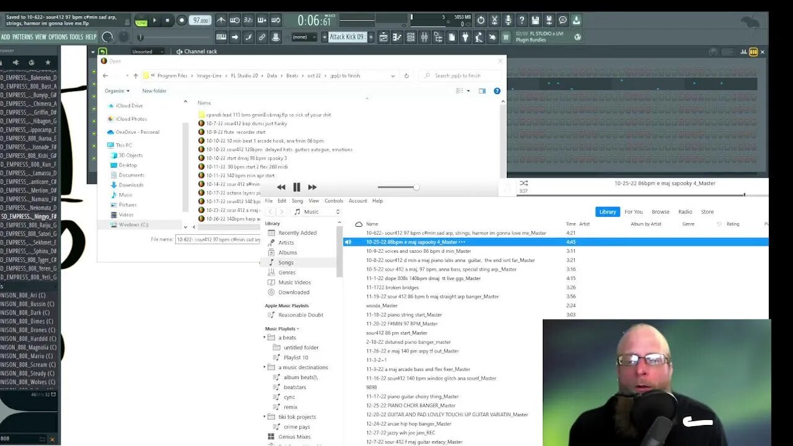Add a new pattern with the plus button

[x=371, y=37]
